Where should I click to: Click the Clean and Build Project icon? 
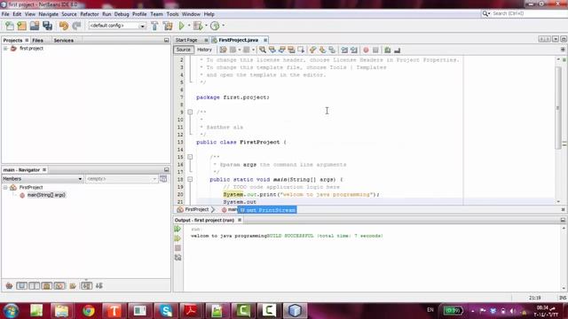click(168, 26)
